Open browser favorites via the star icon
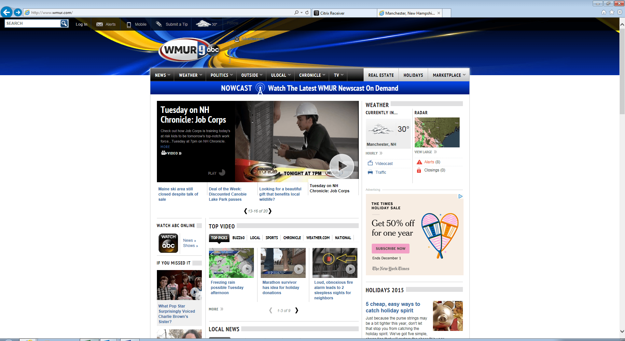Image resolution: width=625 pixels, height=341 pixels. pyautogui.click(x=611, y=12)
